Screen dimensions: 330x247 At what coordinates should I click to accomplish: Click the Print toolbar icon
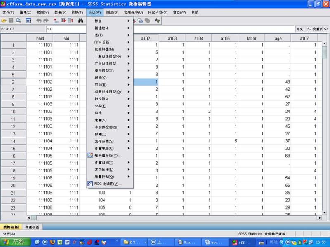coord(18,21)
